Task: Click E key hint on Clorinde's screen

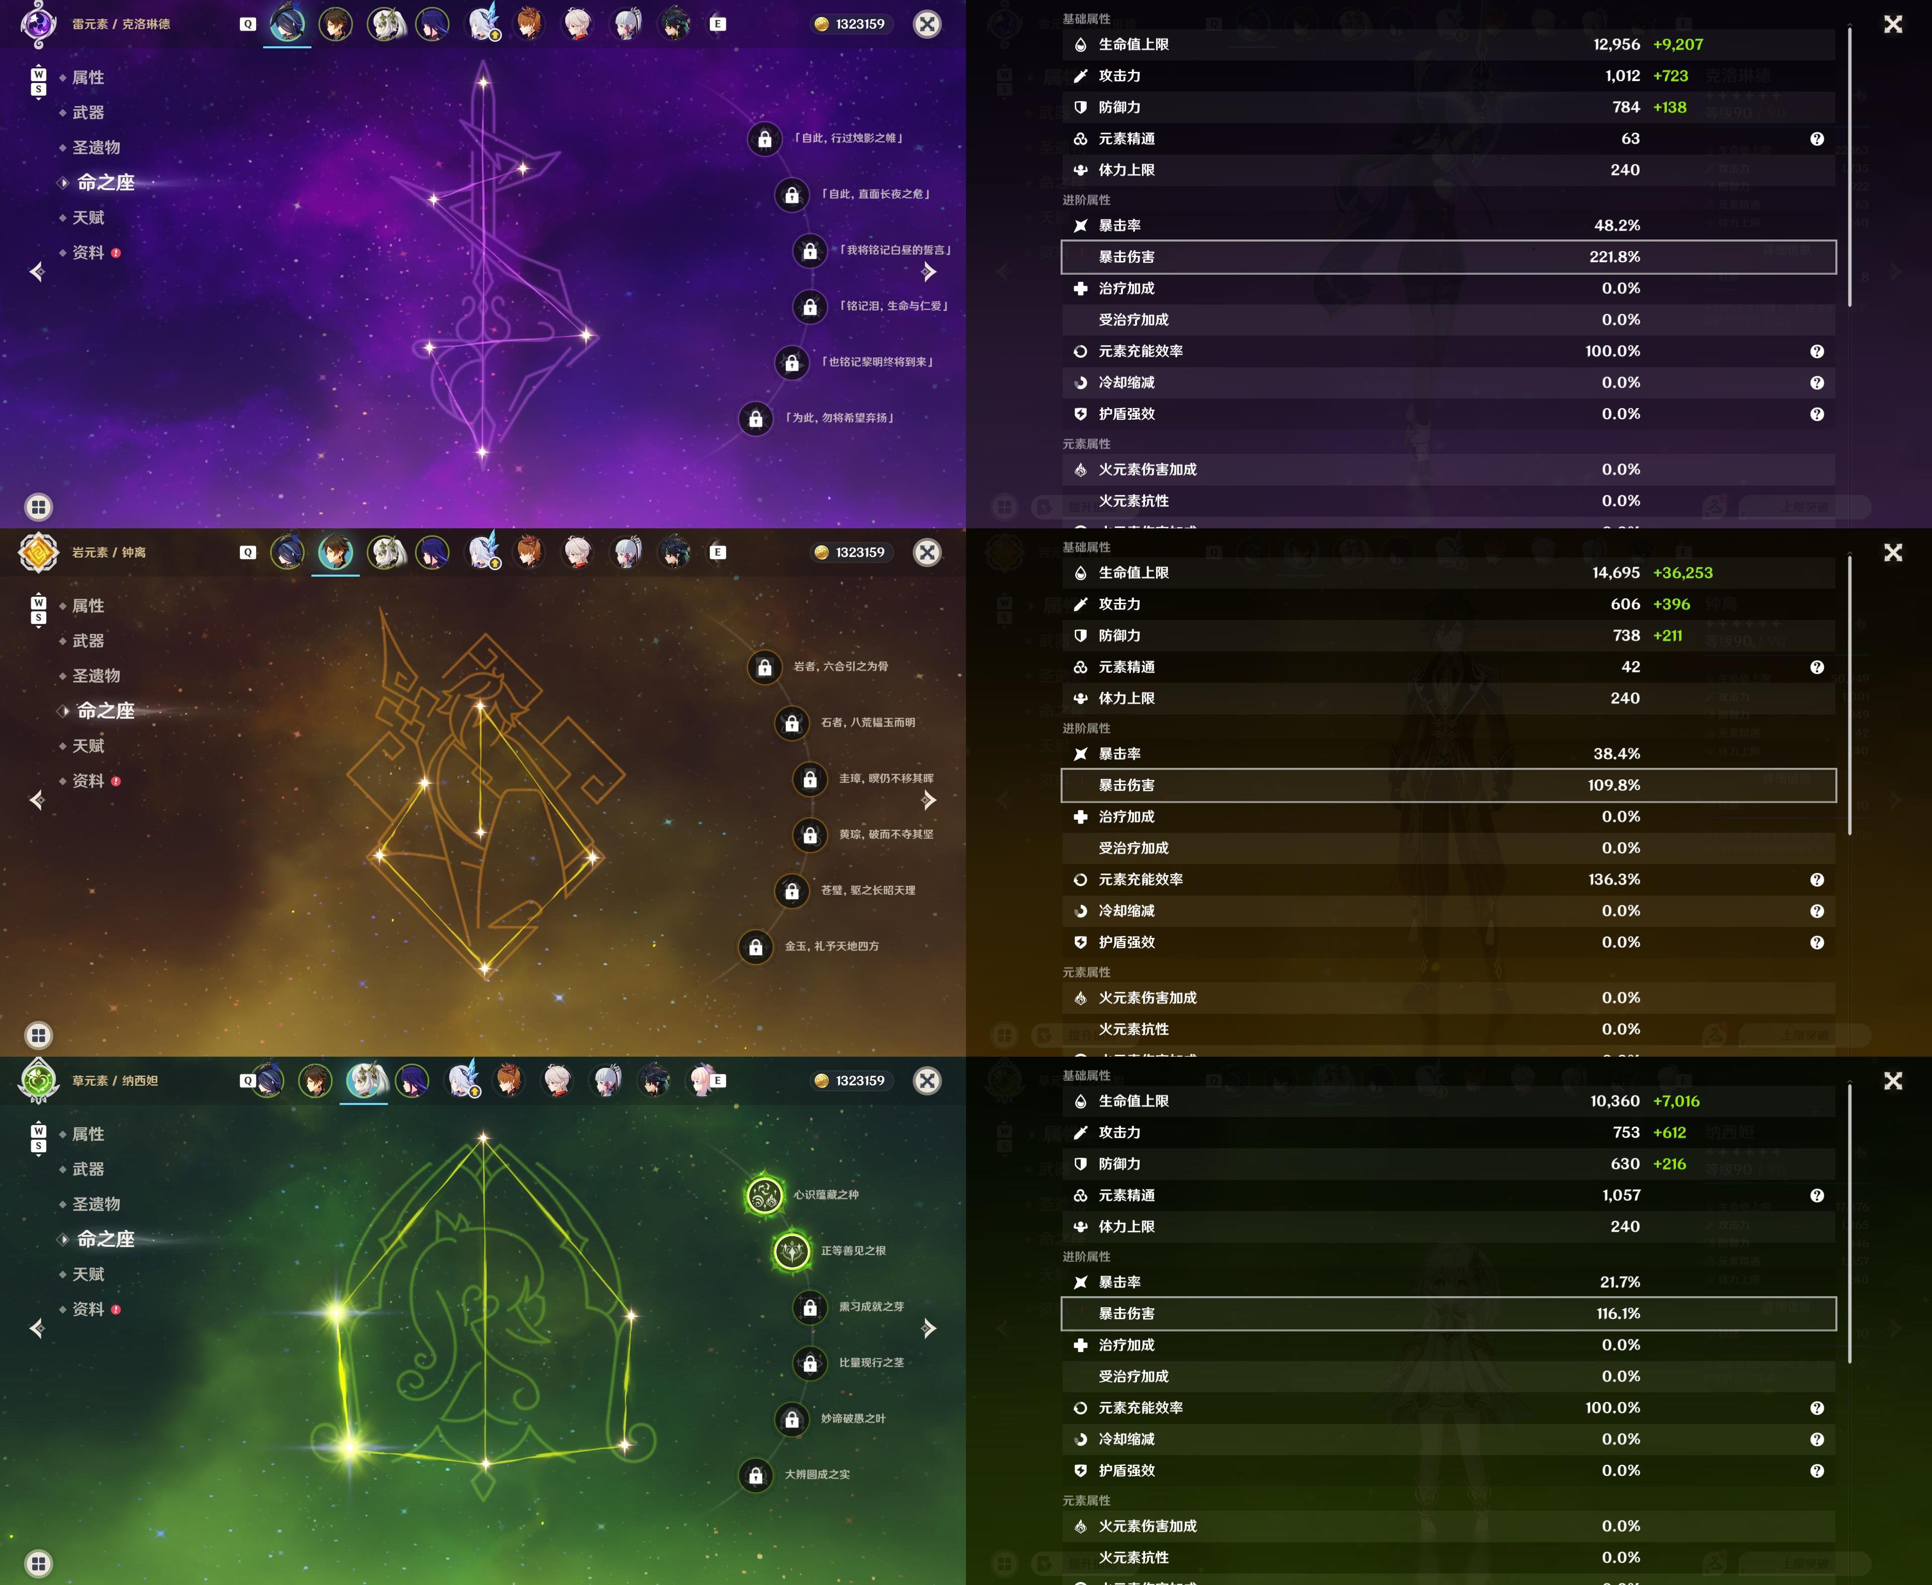Action: click(x=717, y=24)
